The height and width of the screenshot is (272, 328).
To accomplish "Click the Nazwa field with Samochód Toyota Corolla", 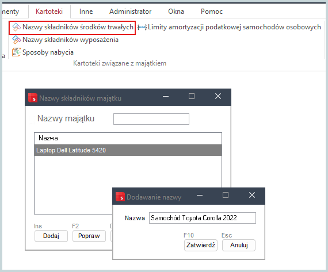I will [x=203, y=218].
